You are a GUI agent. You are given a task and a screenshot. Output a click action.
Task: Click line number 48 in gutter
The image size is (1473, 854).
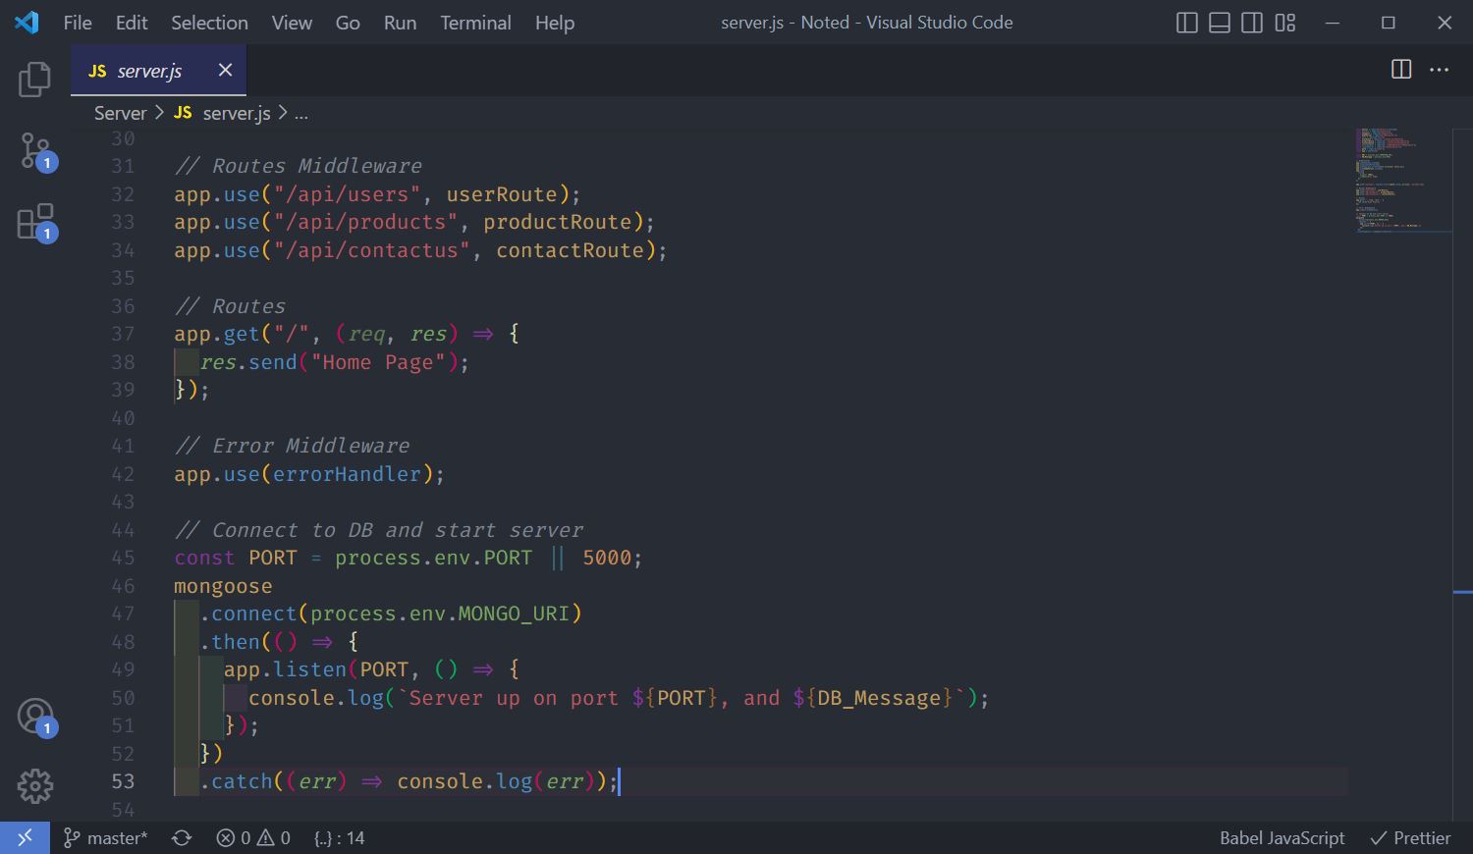(123, 642)
